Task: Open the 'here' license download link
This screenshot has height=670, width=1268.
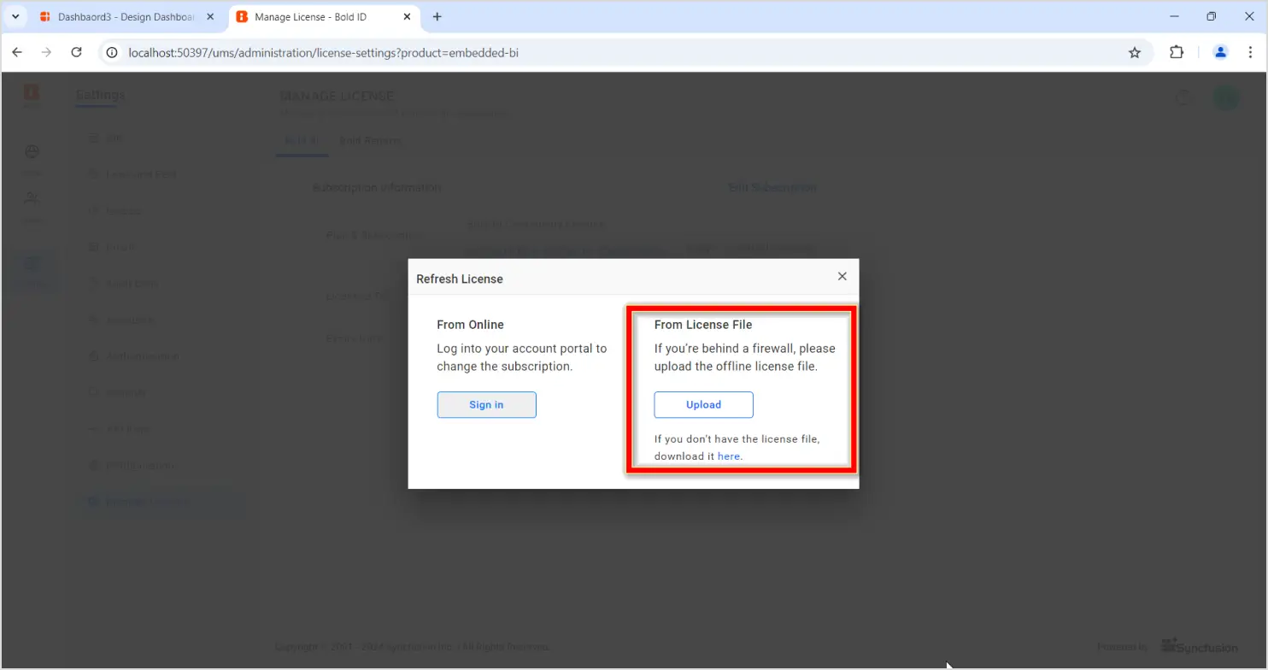Action: tap(728, 456)
